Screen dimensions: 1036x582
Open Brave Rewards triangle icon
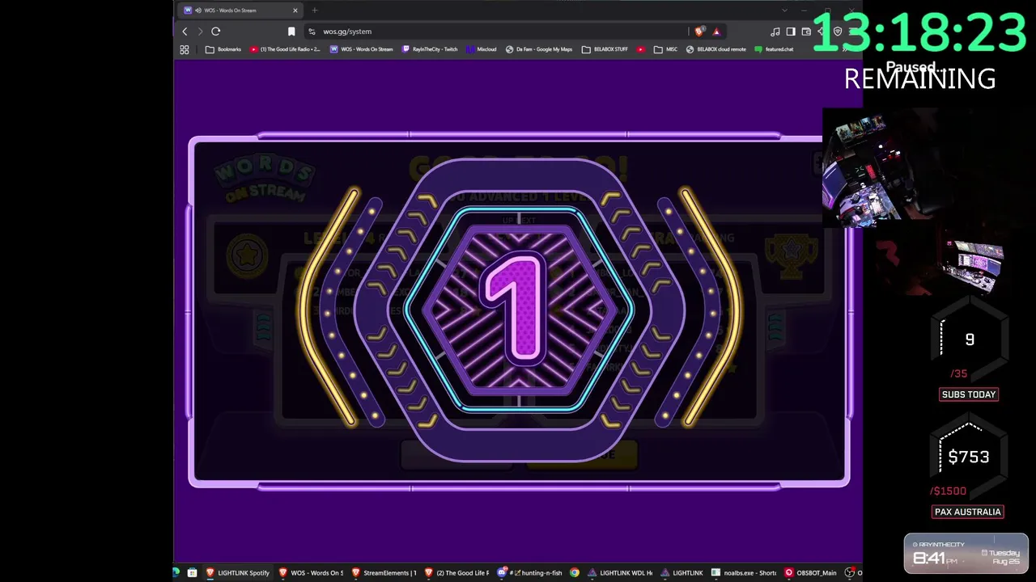click(716, 32)
